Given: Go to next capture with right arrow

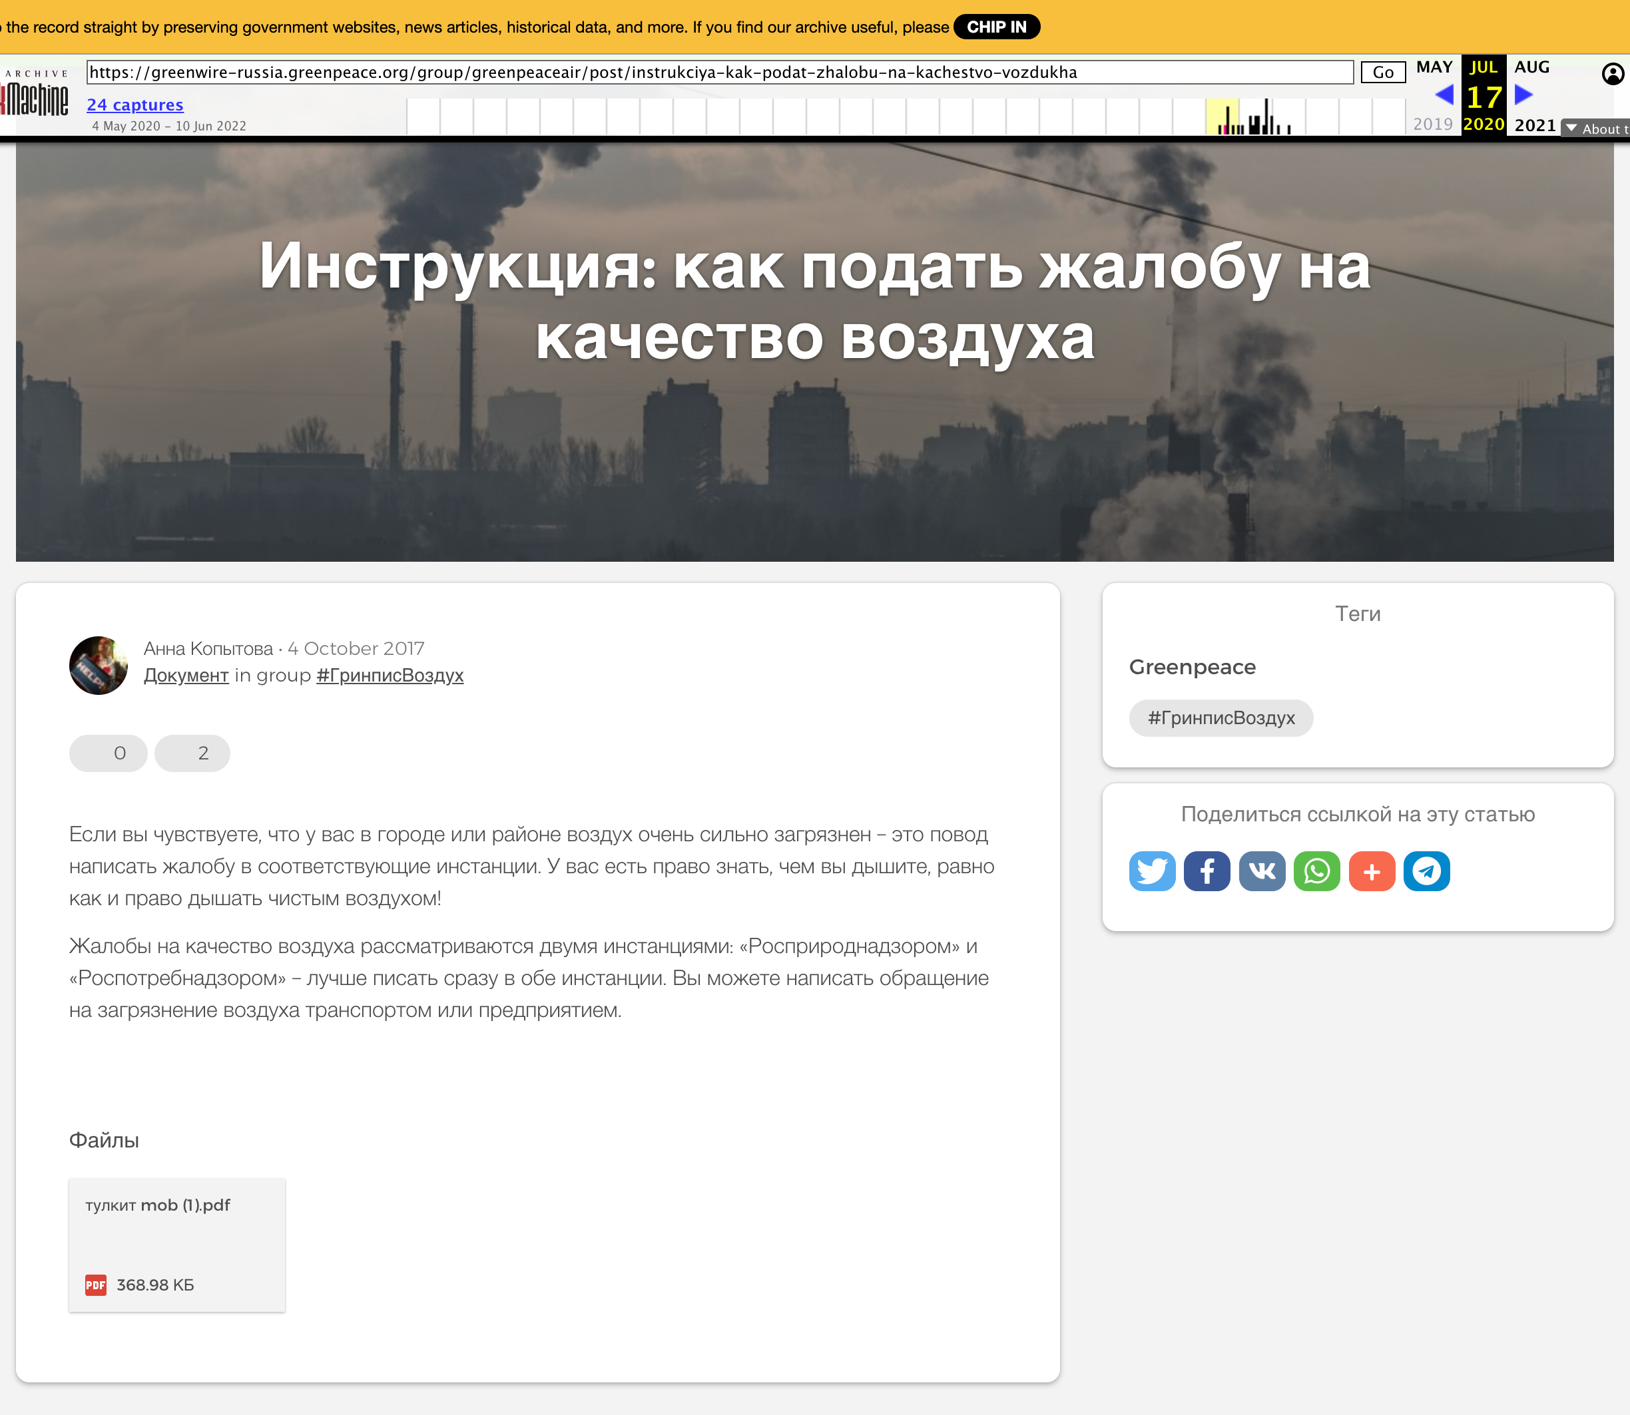Looking at the screenshot, I should 1524,96.
